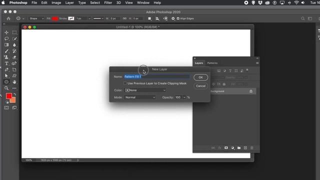320x180 pixels.
Task: Click Cancel in New Layer dialog
Action: click(x=201, y=86)
